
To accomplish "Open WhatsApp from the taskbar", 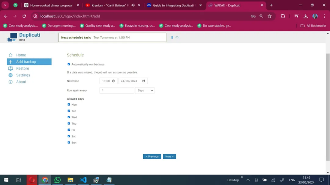I will click(57, 180).
